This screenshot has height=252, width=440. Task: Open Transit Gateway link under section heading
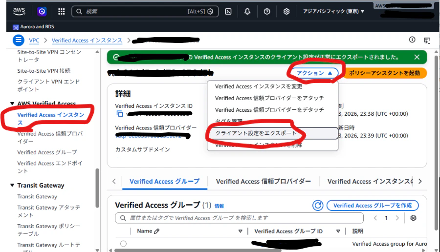(37, 196)
